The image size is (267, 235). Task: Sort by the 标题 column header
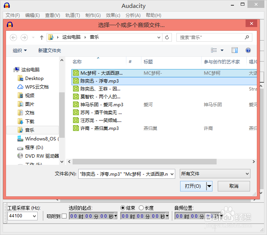pyautogui.click(x=148, y=62)
